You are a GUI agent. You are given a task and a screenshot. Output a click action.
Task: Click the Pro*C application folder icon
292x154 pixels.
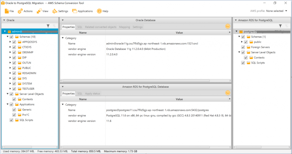coord(20,115)
